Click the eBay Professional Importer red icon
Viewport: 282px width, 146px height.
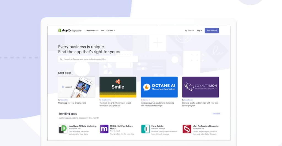[187, 129]
